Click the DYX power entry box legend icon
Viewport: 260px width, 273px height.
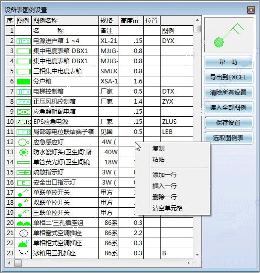point(24,41)
